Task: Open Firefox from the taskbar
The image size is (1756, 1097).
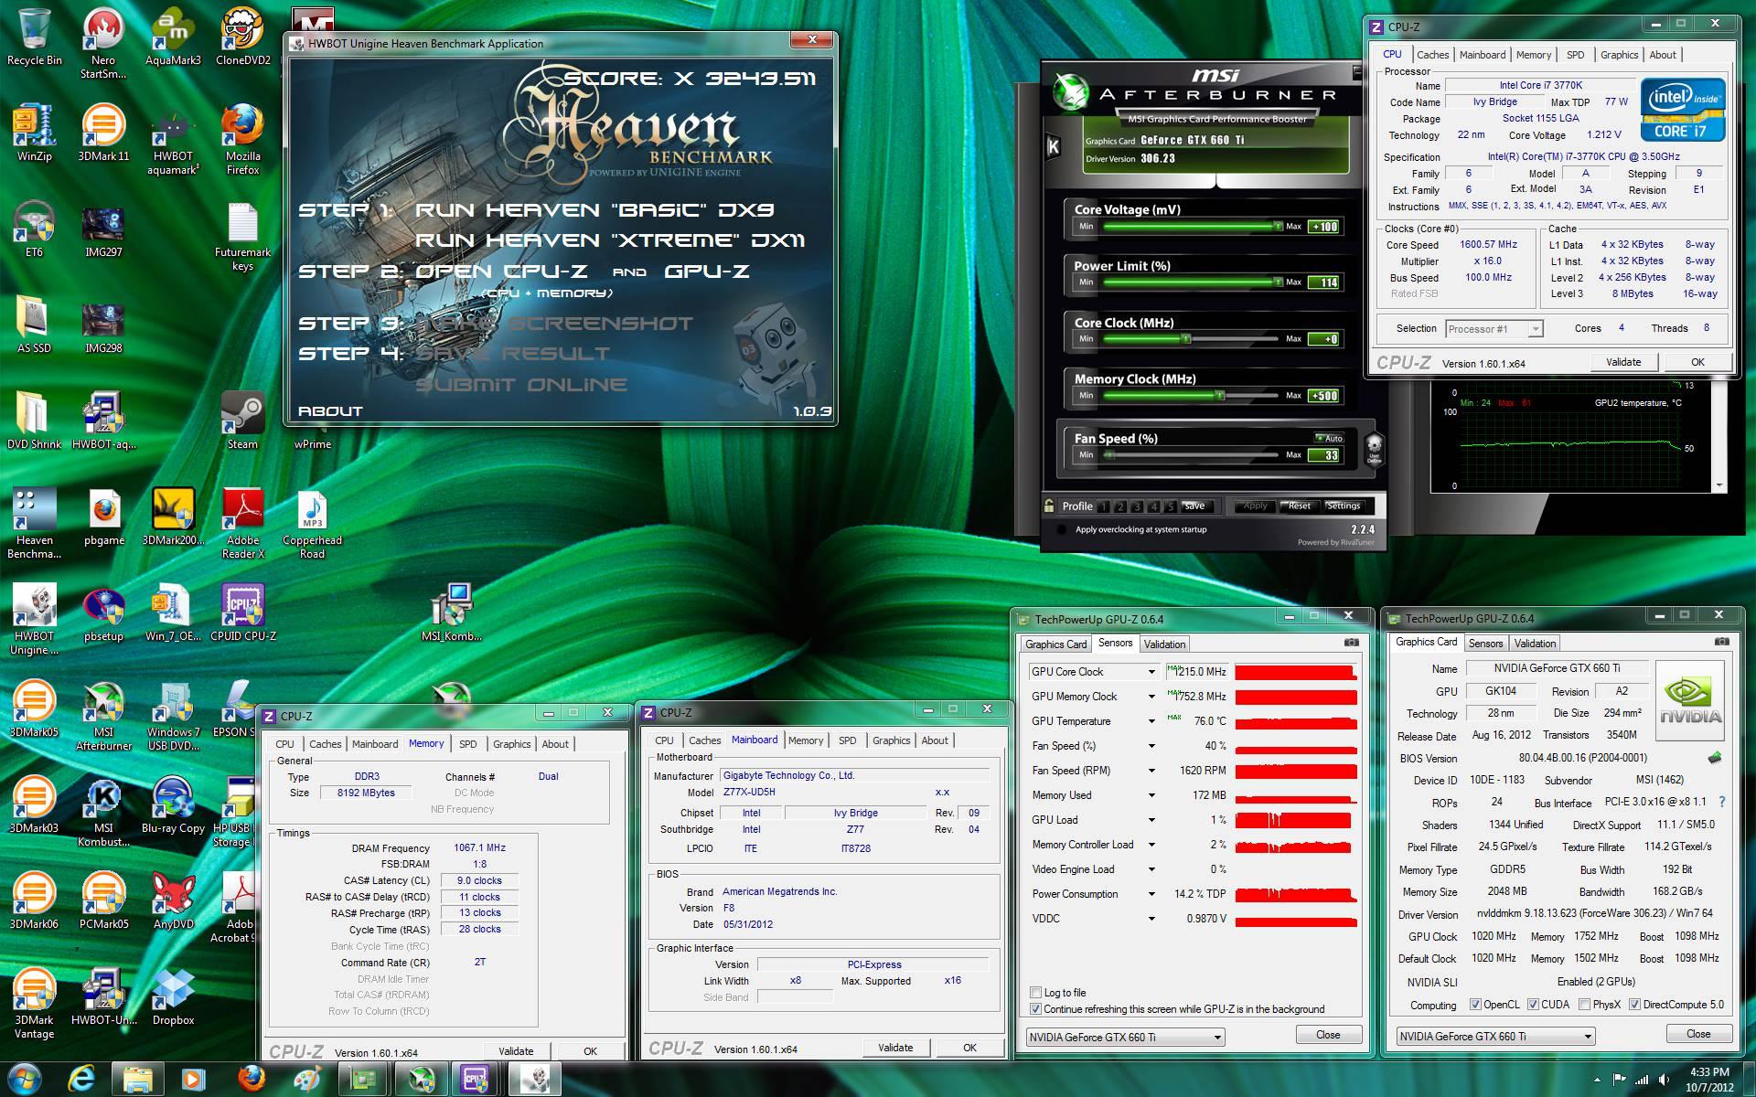Action: click(x=251, y=1079)
